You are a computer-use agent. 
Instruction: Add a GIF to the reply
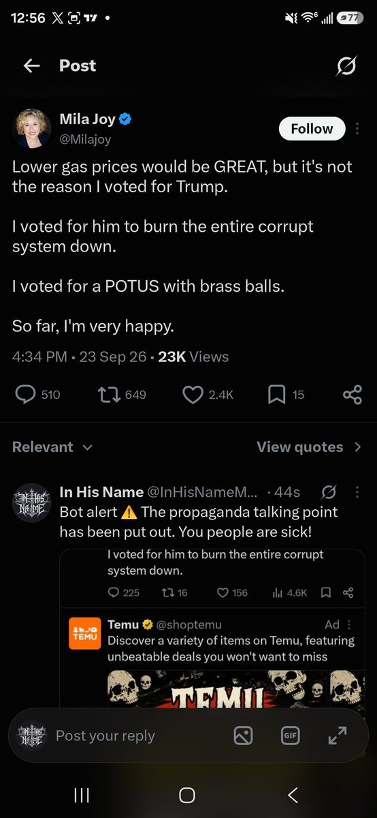coord(291,735)
